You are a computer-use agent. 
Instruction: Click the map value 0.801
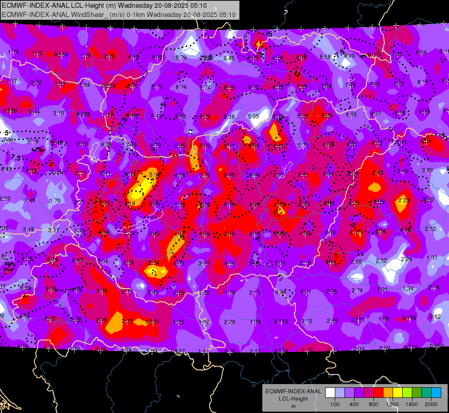coord(152,322)
